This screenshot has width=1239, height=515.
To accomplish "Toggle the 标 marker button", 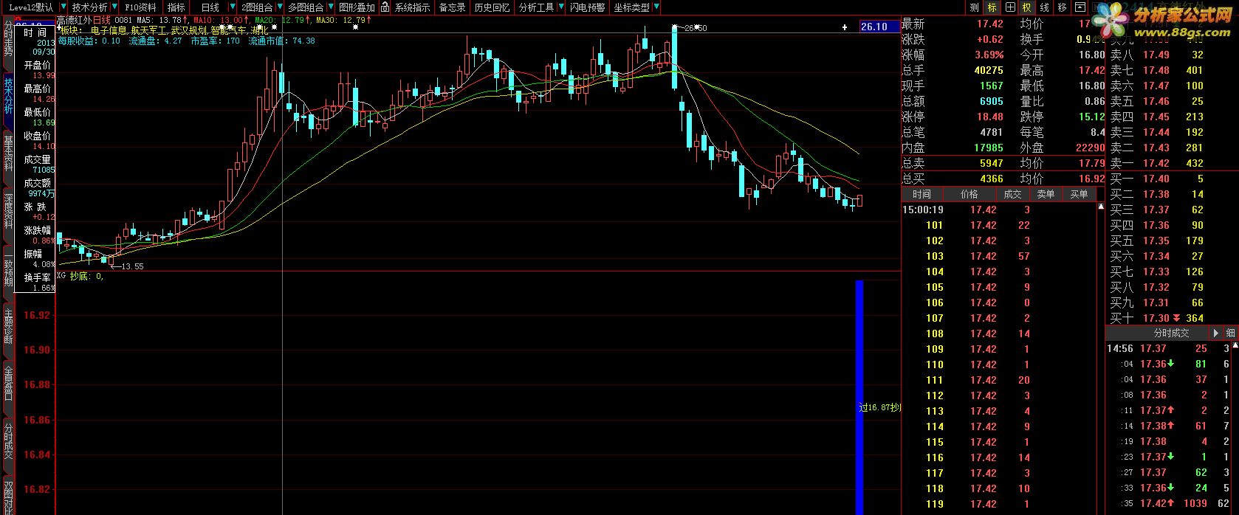I will (992, 7).
